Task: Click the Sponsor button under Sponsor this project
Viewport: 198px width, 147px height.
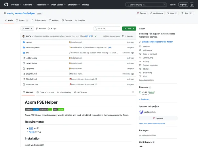Action: [158, 118]
